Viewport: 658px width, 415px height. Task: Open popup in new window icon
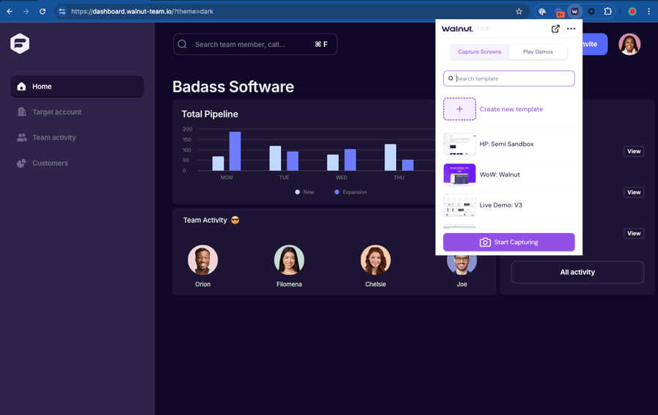[x=555, y=29]
